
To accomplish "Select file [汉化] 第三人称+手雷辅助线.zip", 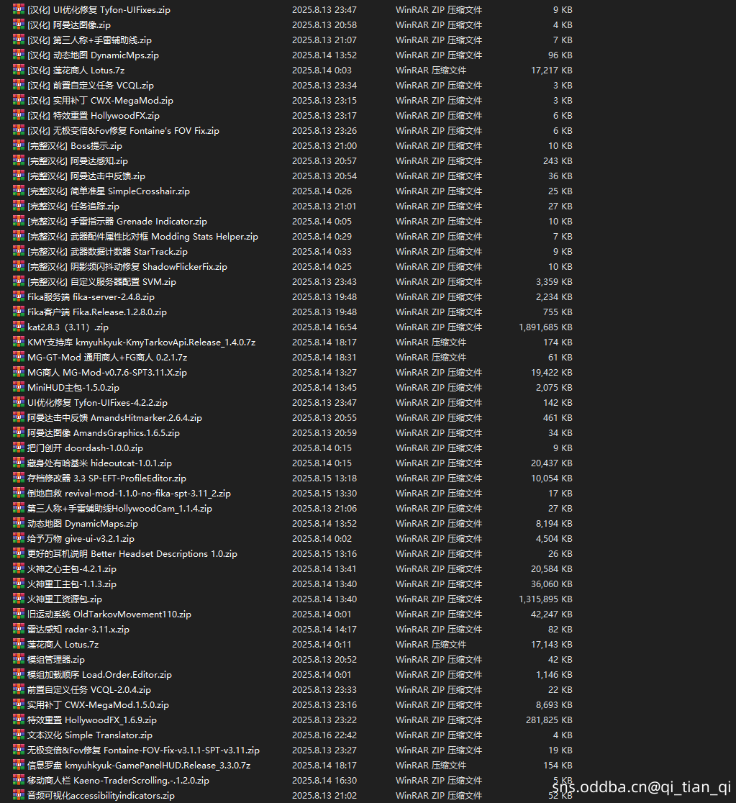I will [90, 40].
